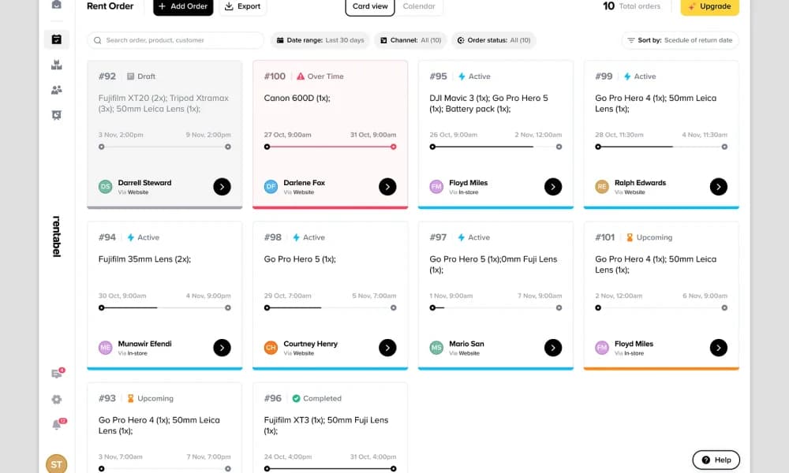
Task: Open the messages icon with red badge
Action: 58,374
